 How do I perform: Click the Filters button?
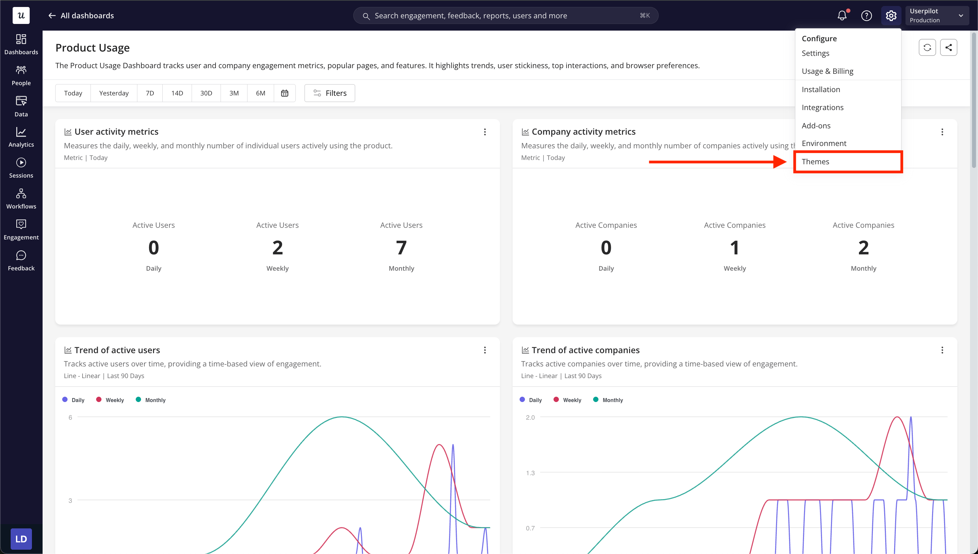[x=330, y=93]
